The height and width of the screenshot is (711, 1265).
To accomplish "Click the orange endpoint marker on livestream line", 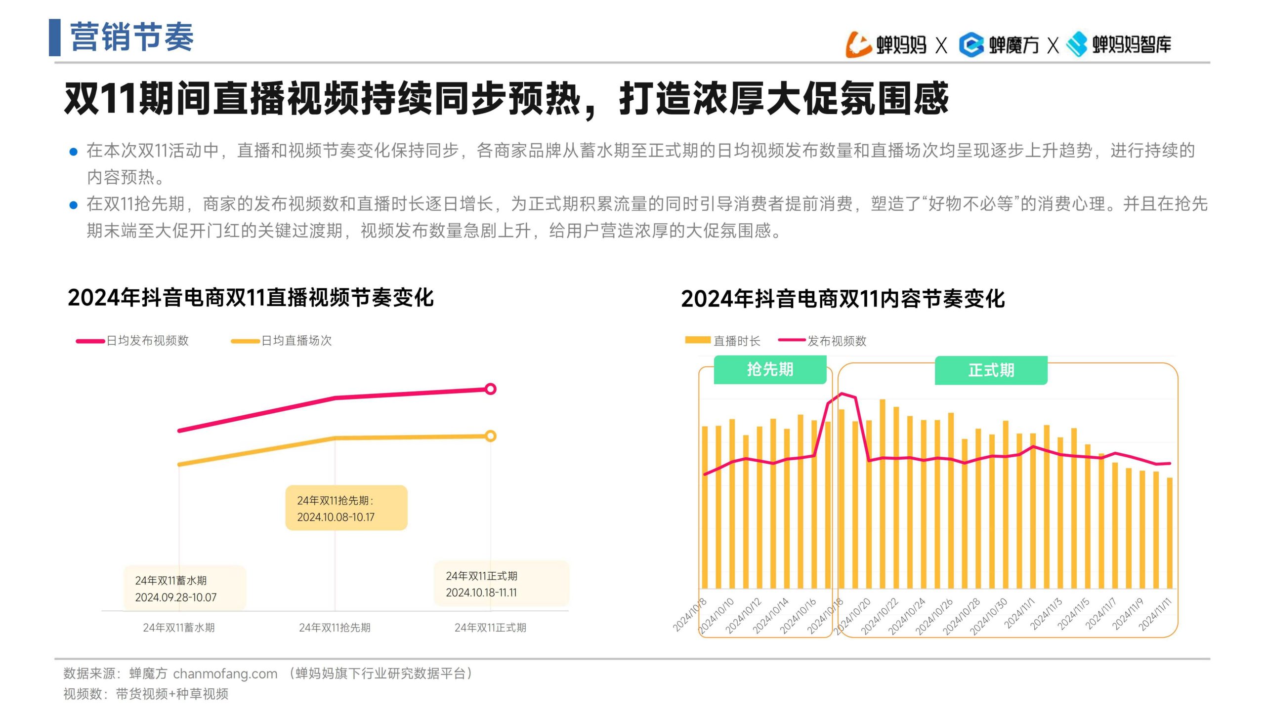I will 490,436.
